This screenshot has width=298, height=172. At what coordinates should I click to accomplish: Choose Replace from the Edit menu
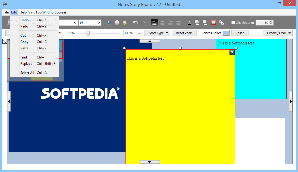34,63
